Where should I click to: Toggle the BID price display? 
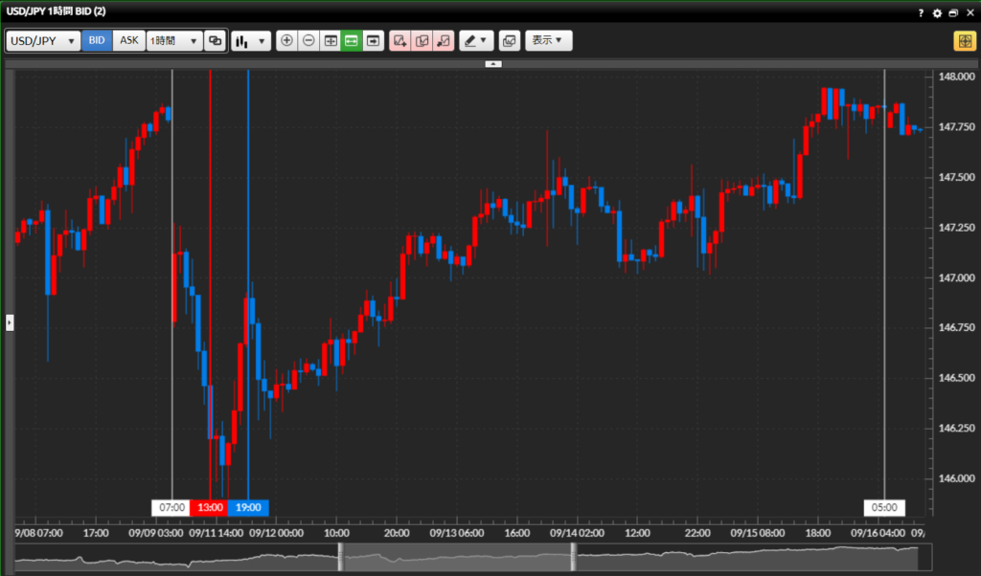click(x=97, y=41)
